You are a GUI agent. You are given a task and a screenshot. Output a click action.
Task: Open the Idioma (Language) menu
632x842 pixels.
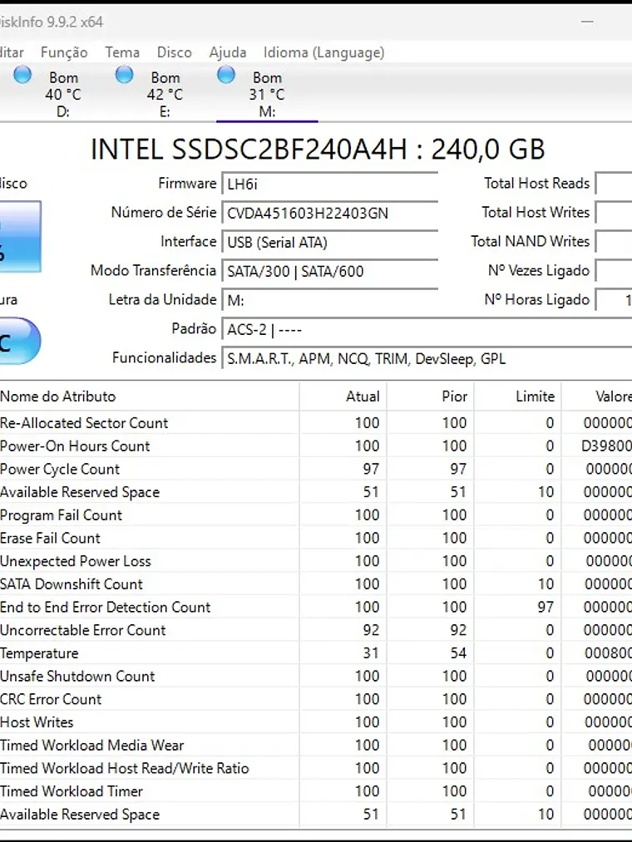pyautogui.click(x=323, y=52)
